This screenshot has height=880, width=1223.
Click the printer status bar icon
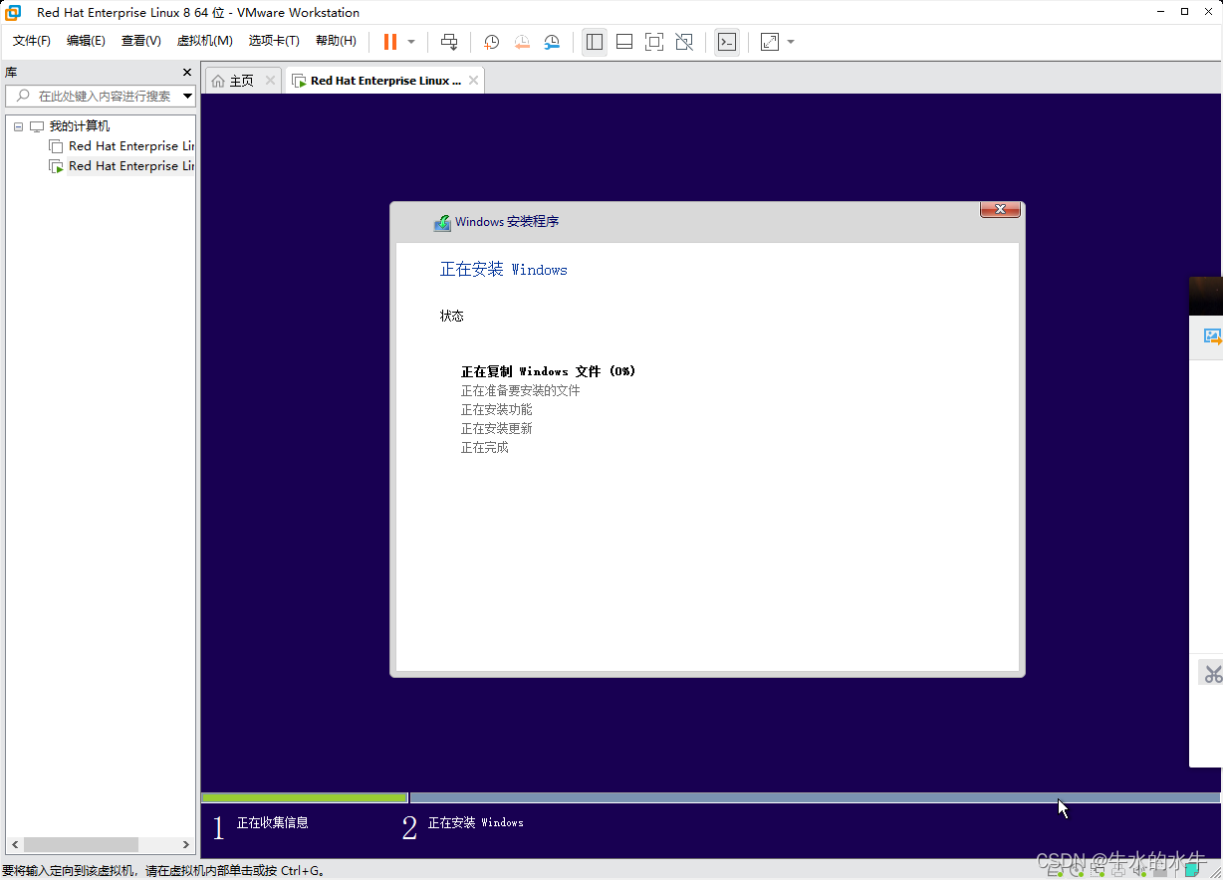(1118, 871)
